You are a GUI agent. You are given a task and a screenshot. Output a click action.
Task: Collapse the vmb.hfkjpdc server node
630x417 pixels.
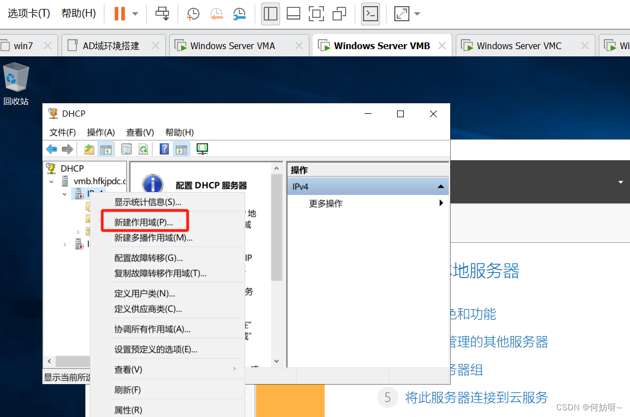(51, 181)
